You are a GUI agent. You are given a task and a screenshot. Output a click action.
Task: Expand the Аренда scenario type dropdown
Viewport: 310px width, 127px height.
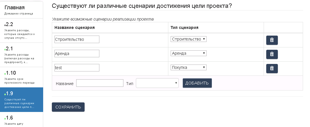(188, 53)
